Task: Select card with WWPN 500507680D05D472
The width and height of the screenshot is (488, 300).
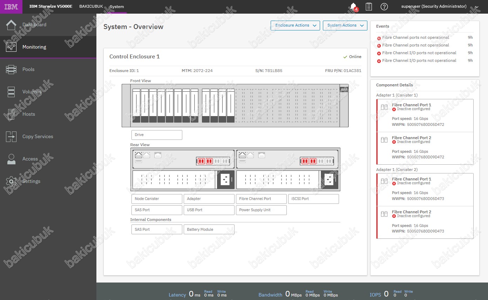Action: point(425,116)
